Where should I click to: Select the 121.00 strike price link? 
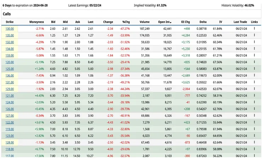(x=10, y=96)
